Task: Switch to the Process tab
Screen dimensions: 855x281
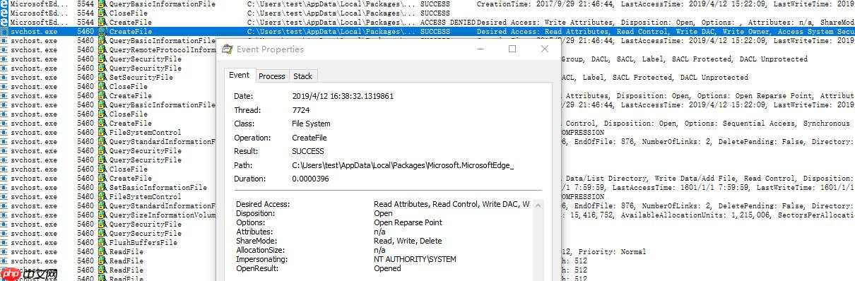Action: point(271,76)
